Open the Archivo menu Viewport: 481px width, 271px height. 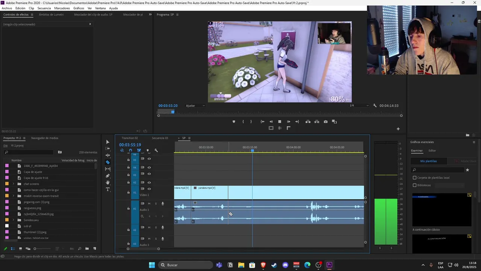7,8
